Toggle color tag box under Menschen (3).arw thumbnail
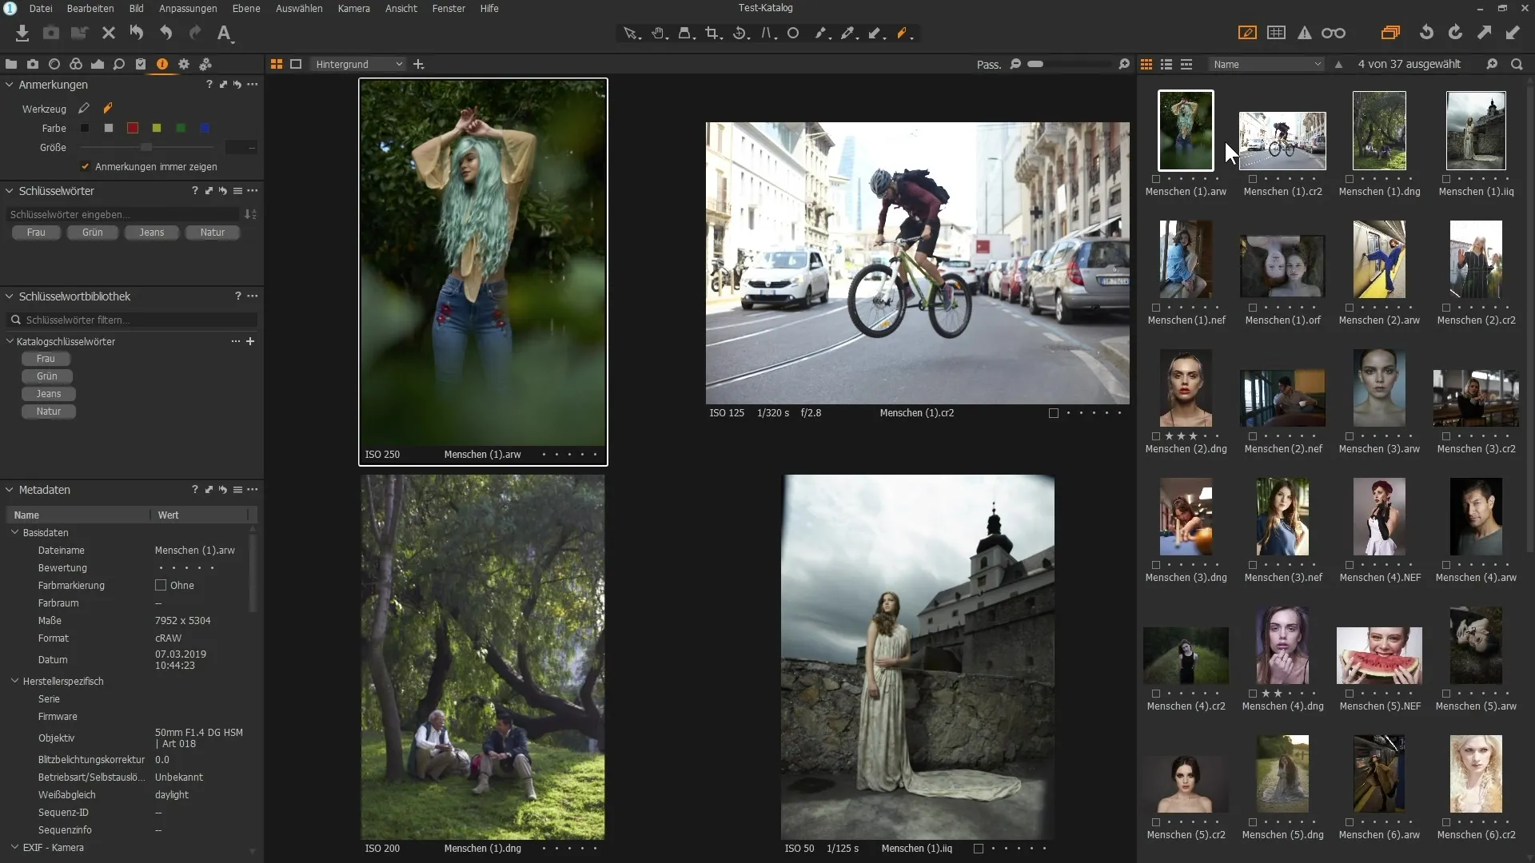Image resolution: width=1535 pixels, height=863 pixels. 1350,436
